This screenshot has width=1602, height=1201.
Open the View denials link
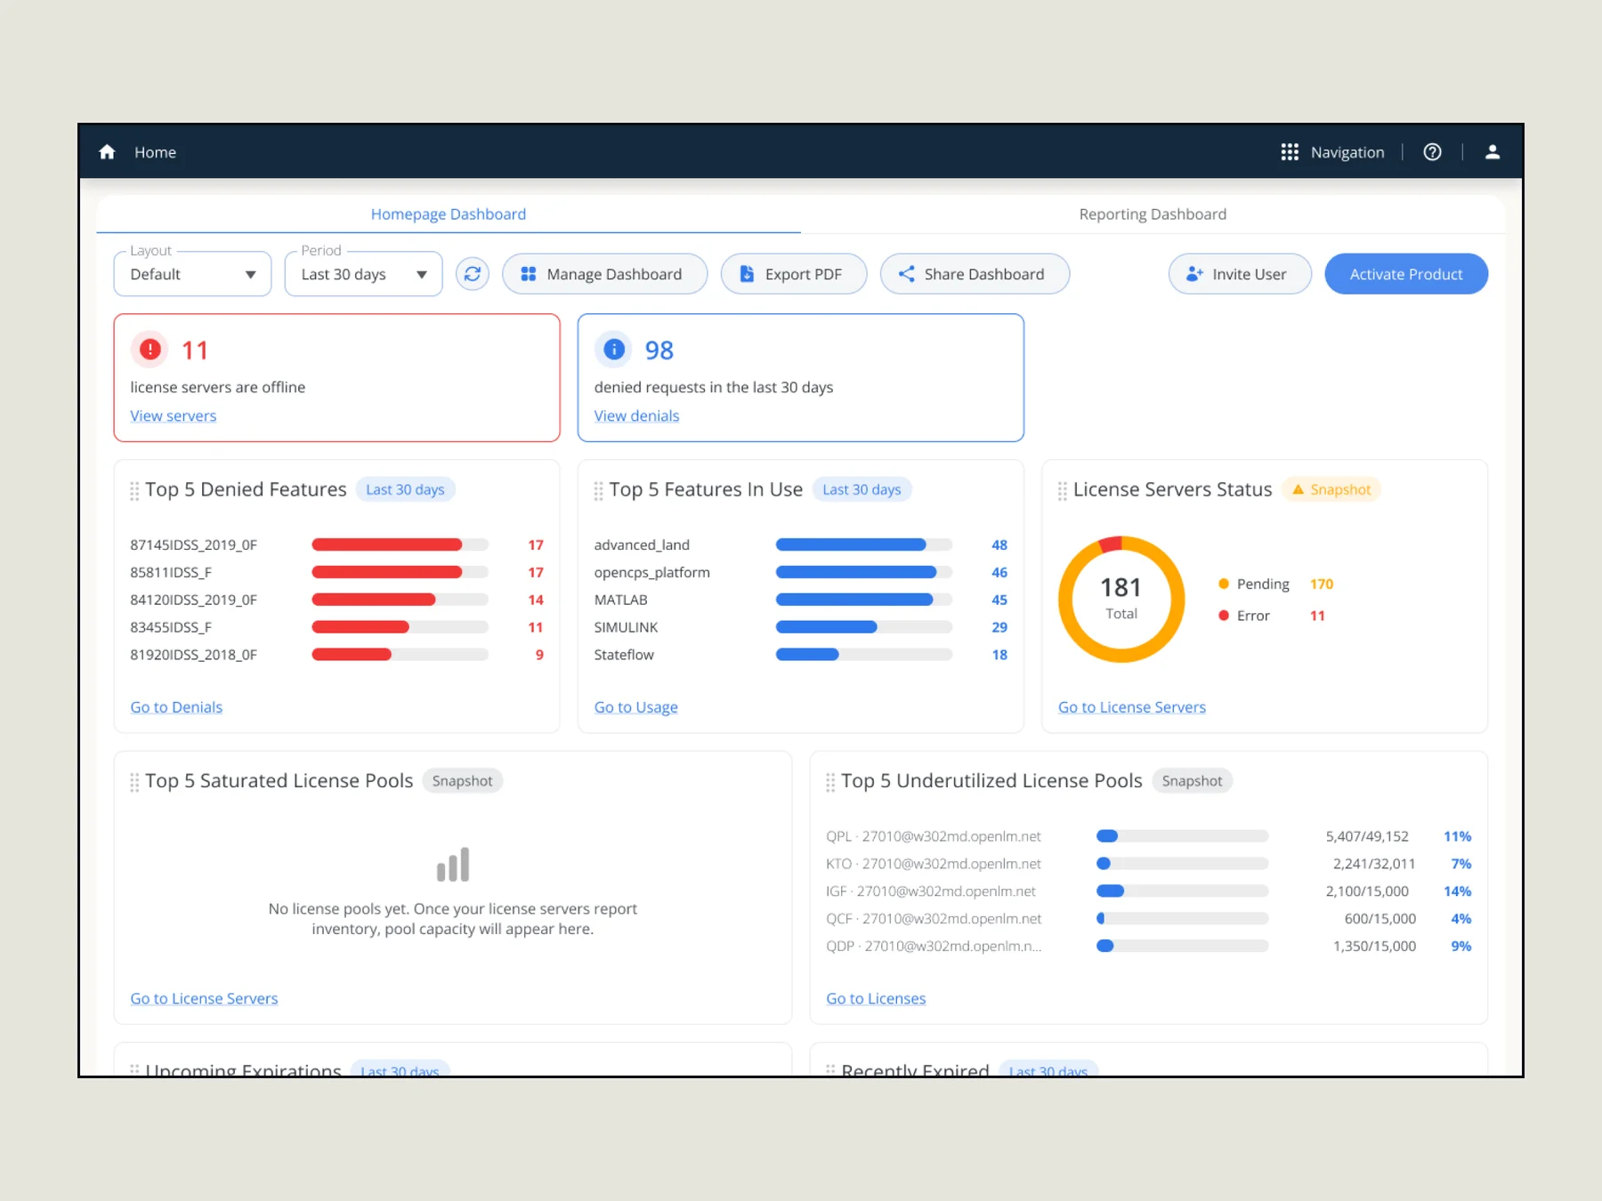(636, 415)
